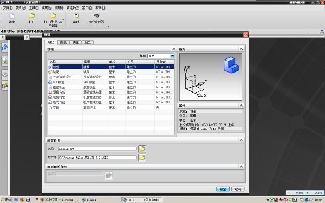Select the 航空钣金 template row
325x203 pixels.
click(x=111, y=87)
